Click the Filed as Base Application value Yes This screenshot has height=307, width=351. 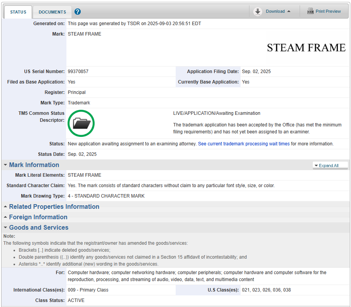[x=71, y=82]
